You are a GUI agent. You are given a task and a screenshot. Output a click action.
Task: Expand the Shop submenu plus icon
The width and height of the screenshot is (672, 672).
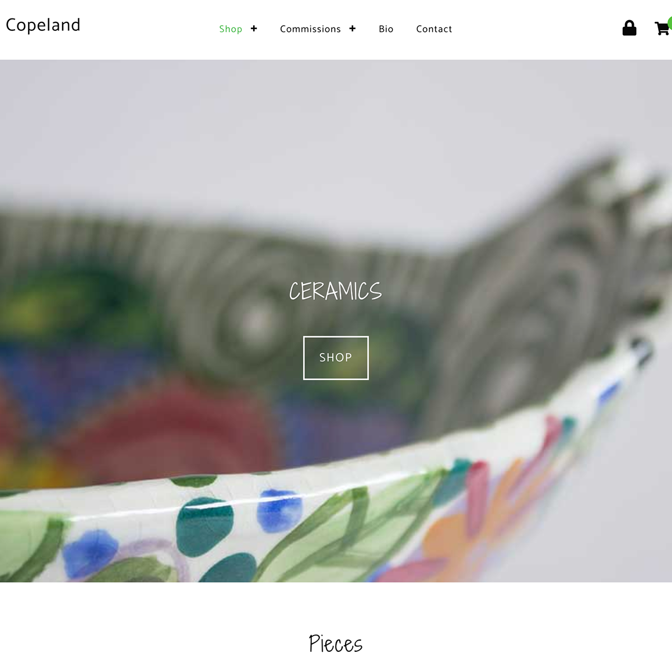tap(254, 29)
